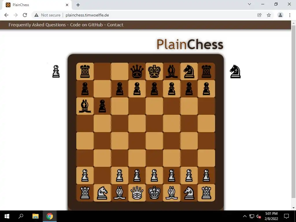The width and height of the screenshot is (296, 222).
Task: Select the black pawn on c7
Action: click(x=119, y=89)
